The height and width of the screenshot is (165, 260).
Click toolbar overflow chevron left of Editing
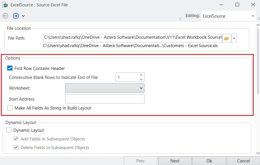pyautogui.click(x=180, y=19)
